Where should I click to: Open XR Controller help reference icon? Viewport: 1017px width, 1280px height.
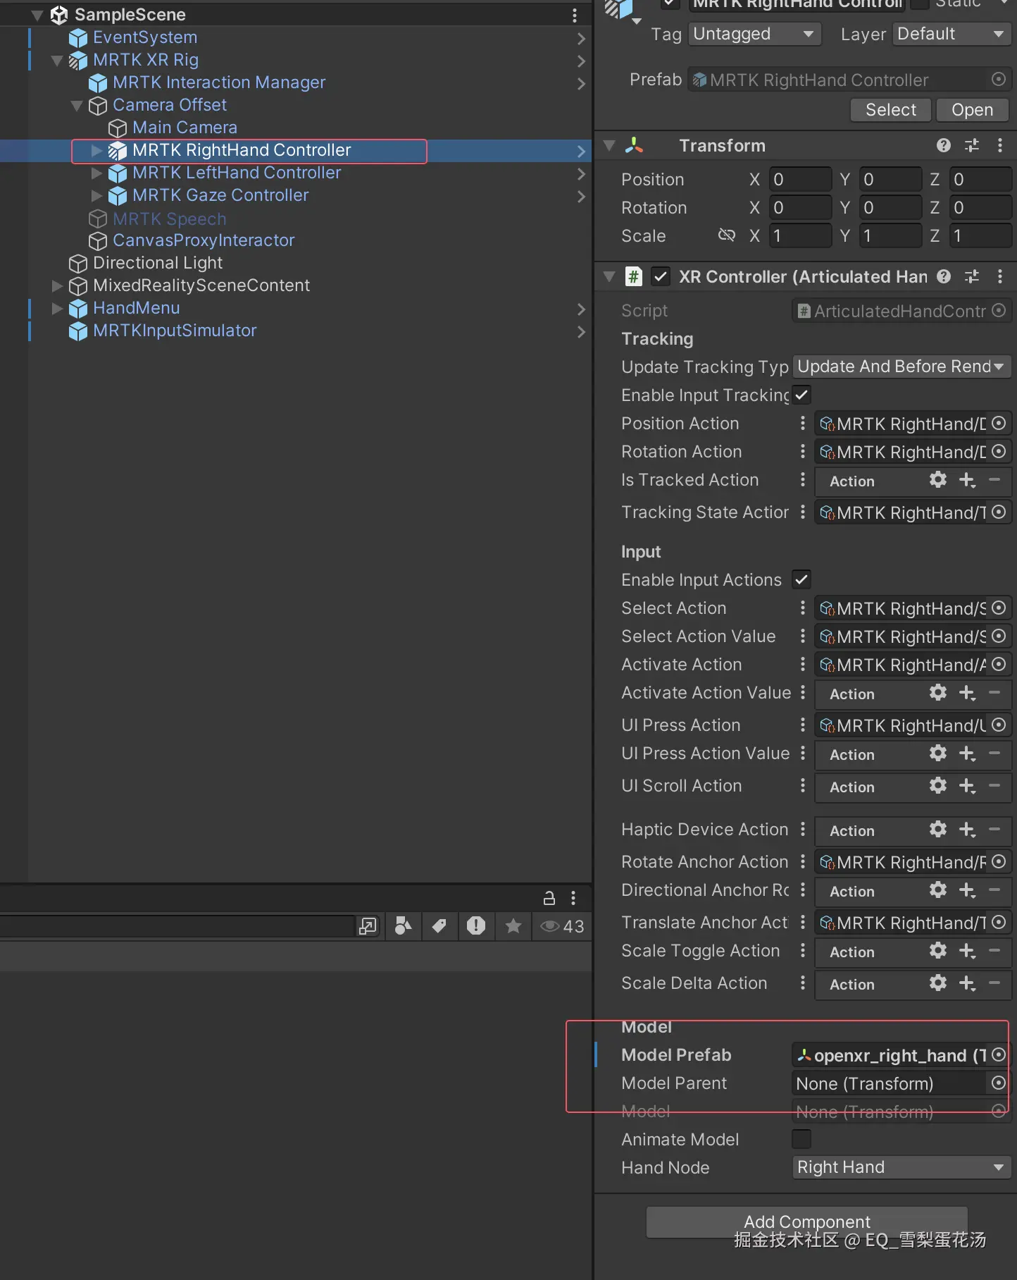tap(944, 276)
